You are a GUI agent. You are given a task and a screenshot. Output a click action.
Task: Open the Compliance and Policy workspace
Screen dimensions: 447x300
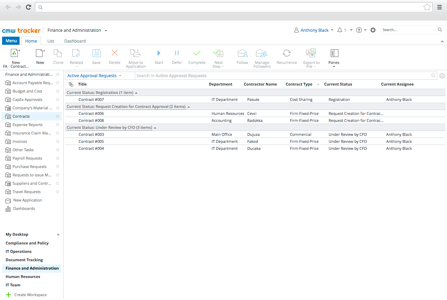pyautogui.click(x=27, y=243)
